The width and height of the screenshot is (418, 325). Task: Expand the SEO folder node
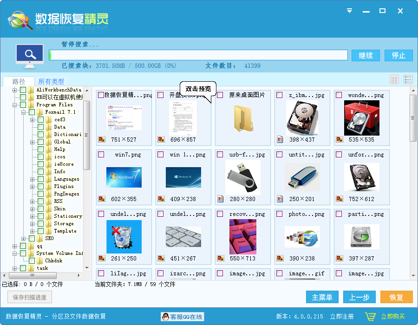pyautogui.click(x=24, y=239)
